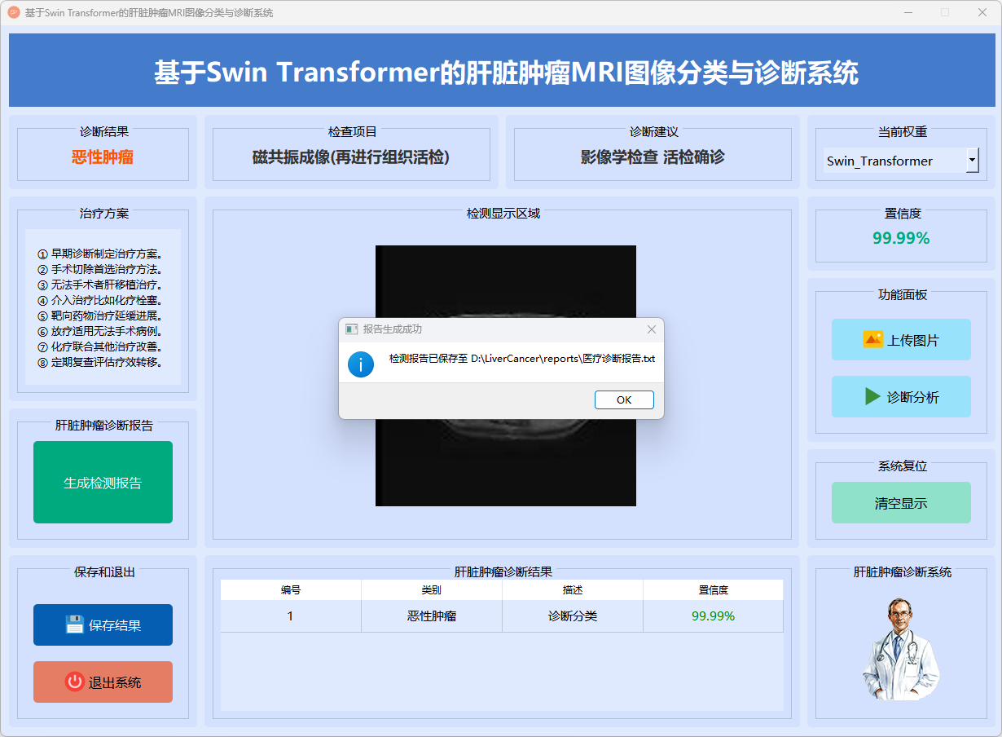Click treatment line ① 早期诊断制定治疗方案
This screenshot has width=1002, height=737.
pos(100,254)
